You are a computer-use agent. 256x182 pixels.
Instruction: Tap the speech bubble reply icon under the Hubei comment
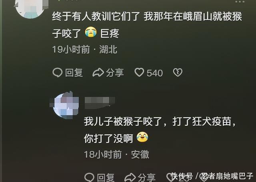(x=58, y=72)
